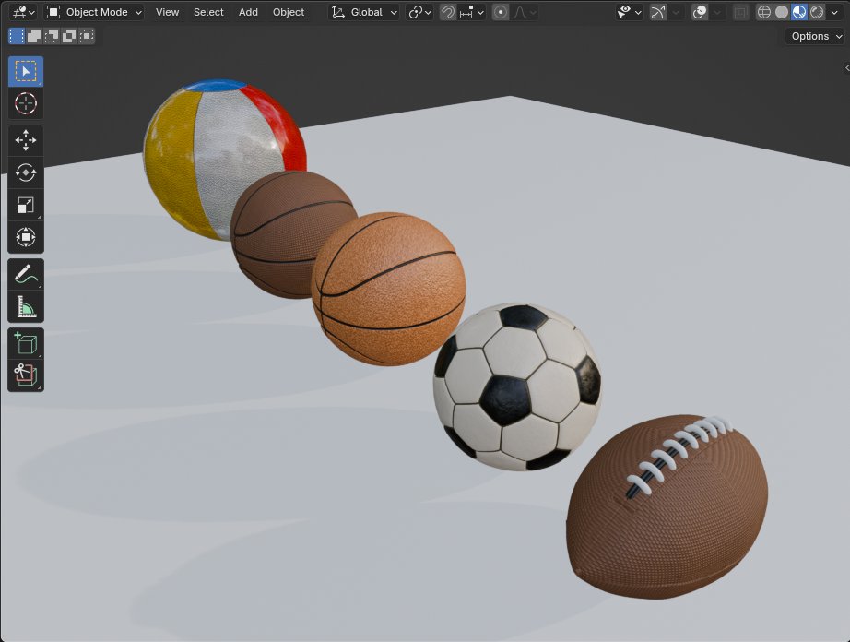
Task: Activate the Annotate tool
Action: tap(26, 274)
